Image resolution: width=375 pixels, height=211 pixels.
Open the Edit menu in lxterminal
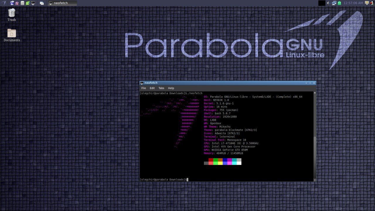152,88
